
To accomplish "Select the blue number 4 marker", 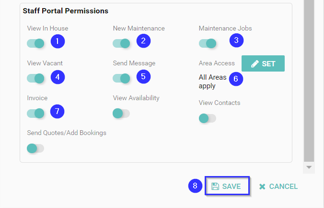I will (57, 76).
